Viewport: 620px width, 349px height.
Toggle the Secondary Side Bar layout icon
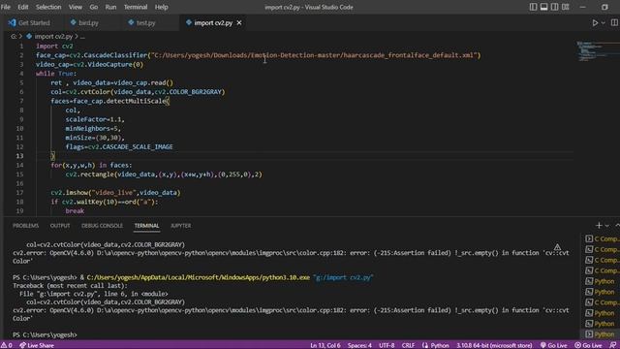[x=555, y=7]
